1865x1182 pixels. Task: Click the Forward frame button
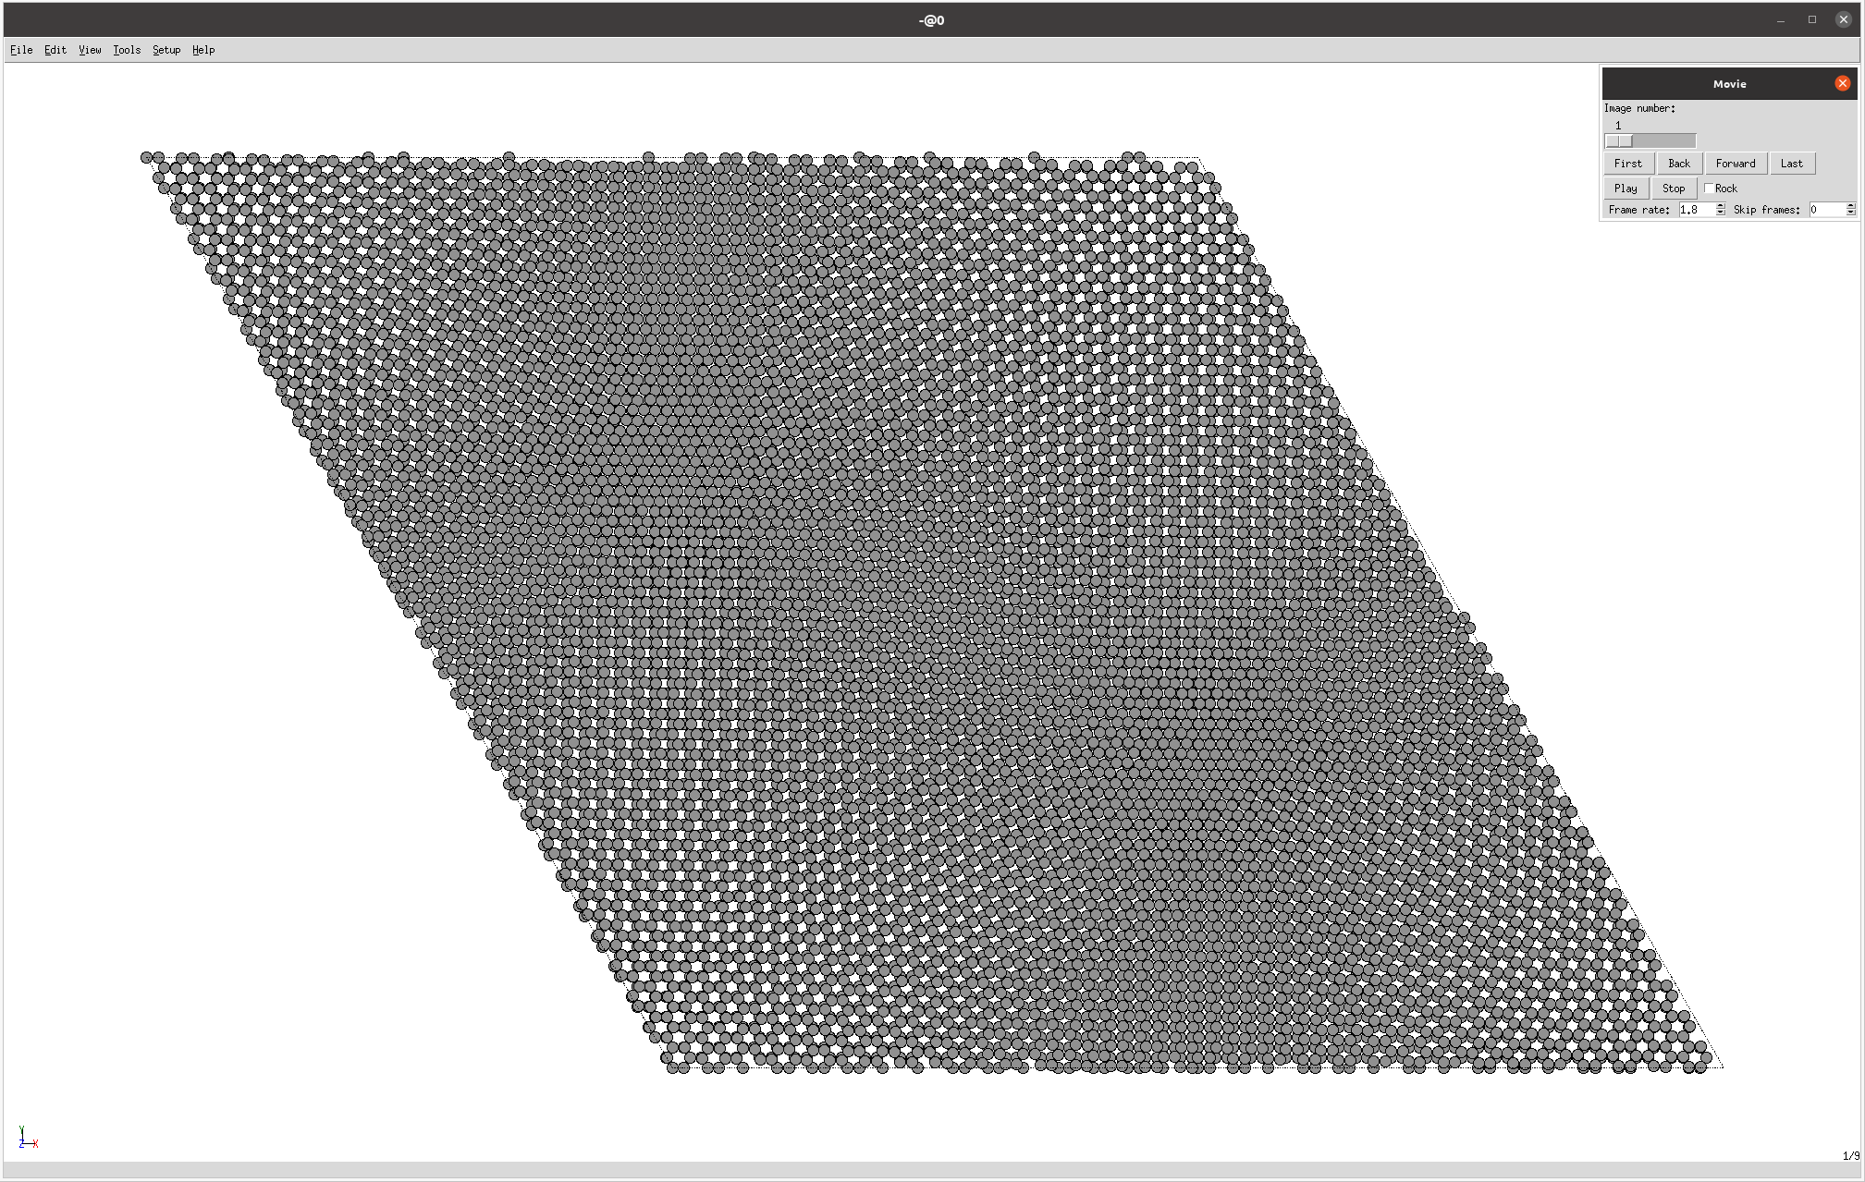pyautogui.click(x=1736, y=163)
